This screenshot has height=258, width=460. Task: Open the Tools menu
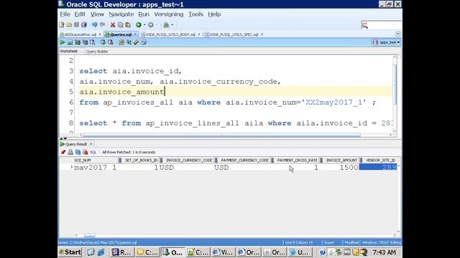click(195, 14)
